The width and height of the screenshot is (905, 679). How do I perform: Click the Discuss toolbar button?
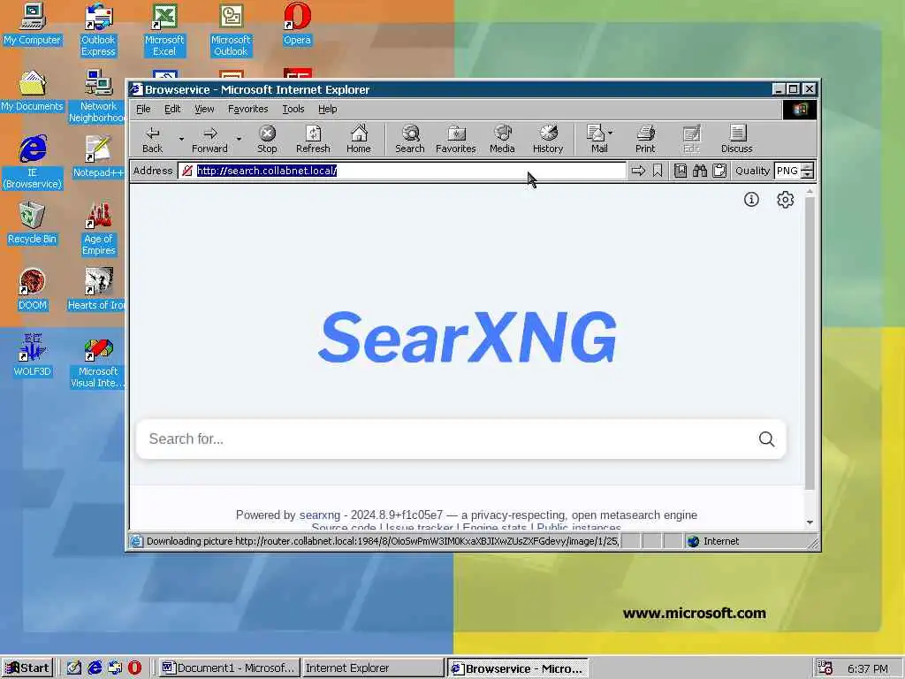[x=736, y=139]
